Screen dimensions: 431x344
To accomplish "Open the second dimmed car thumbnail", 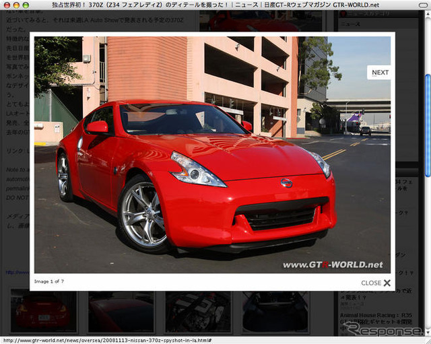I will (x=121, y=312).
